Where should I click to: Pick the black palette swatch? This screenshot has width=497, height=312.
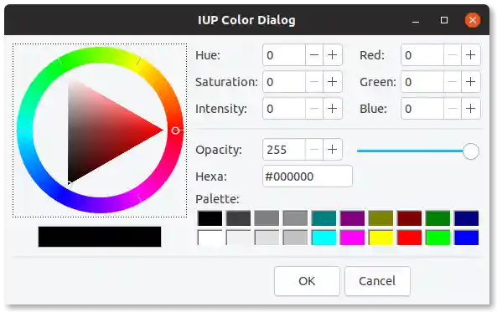[x=210, y=218]
